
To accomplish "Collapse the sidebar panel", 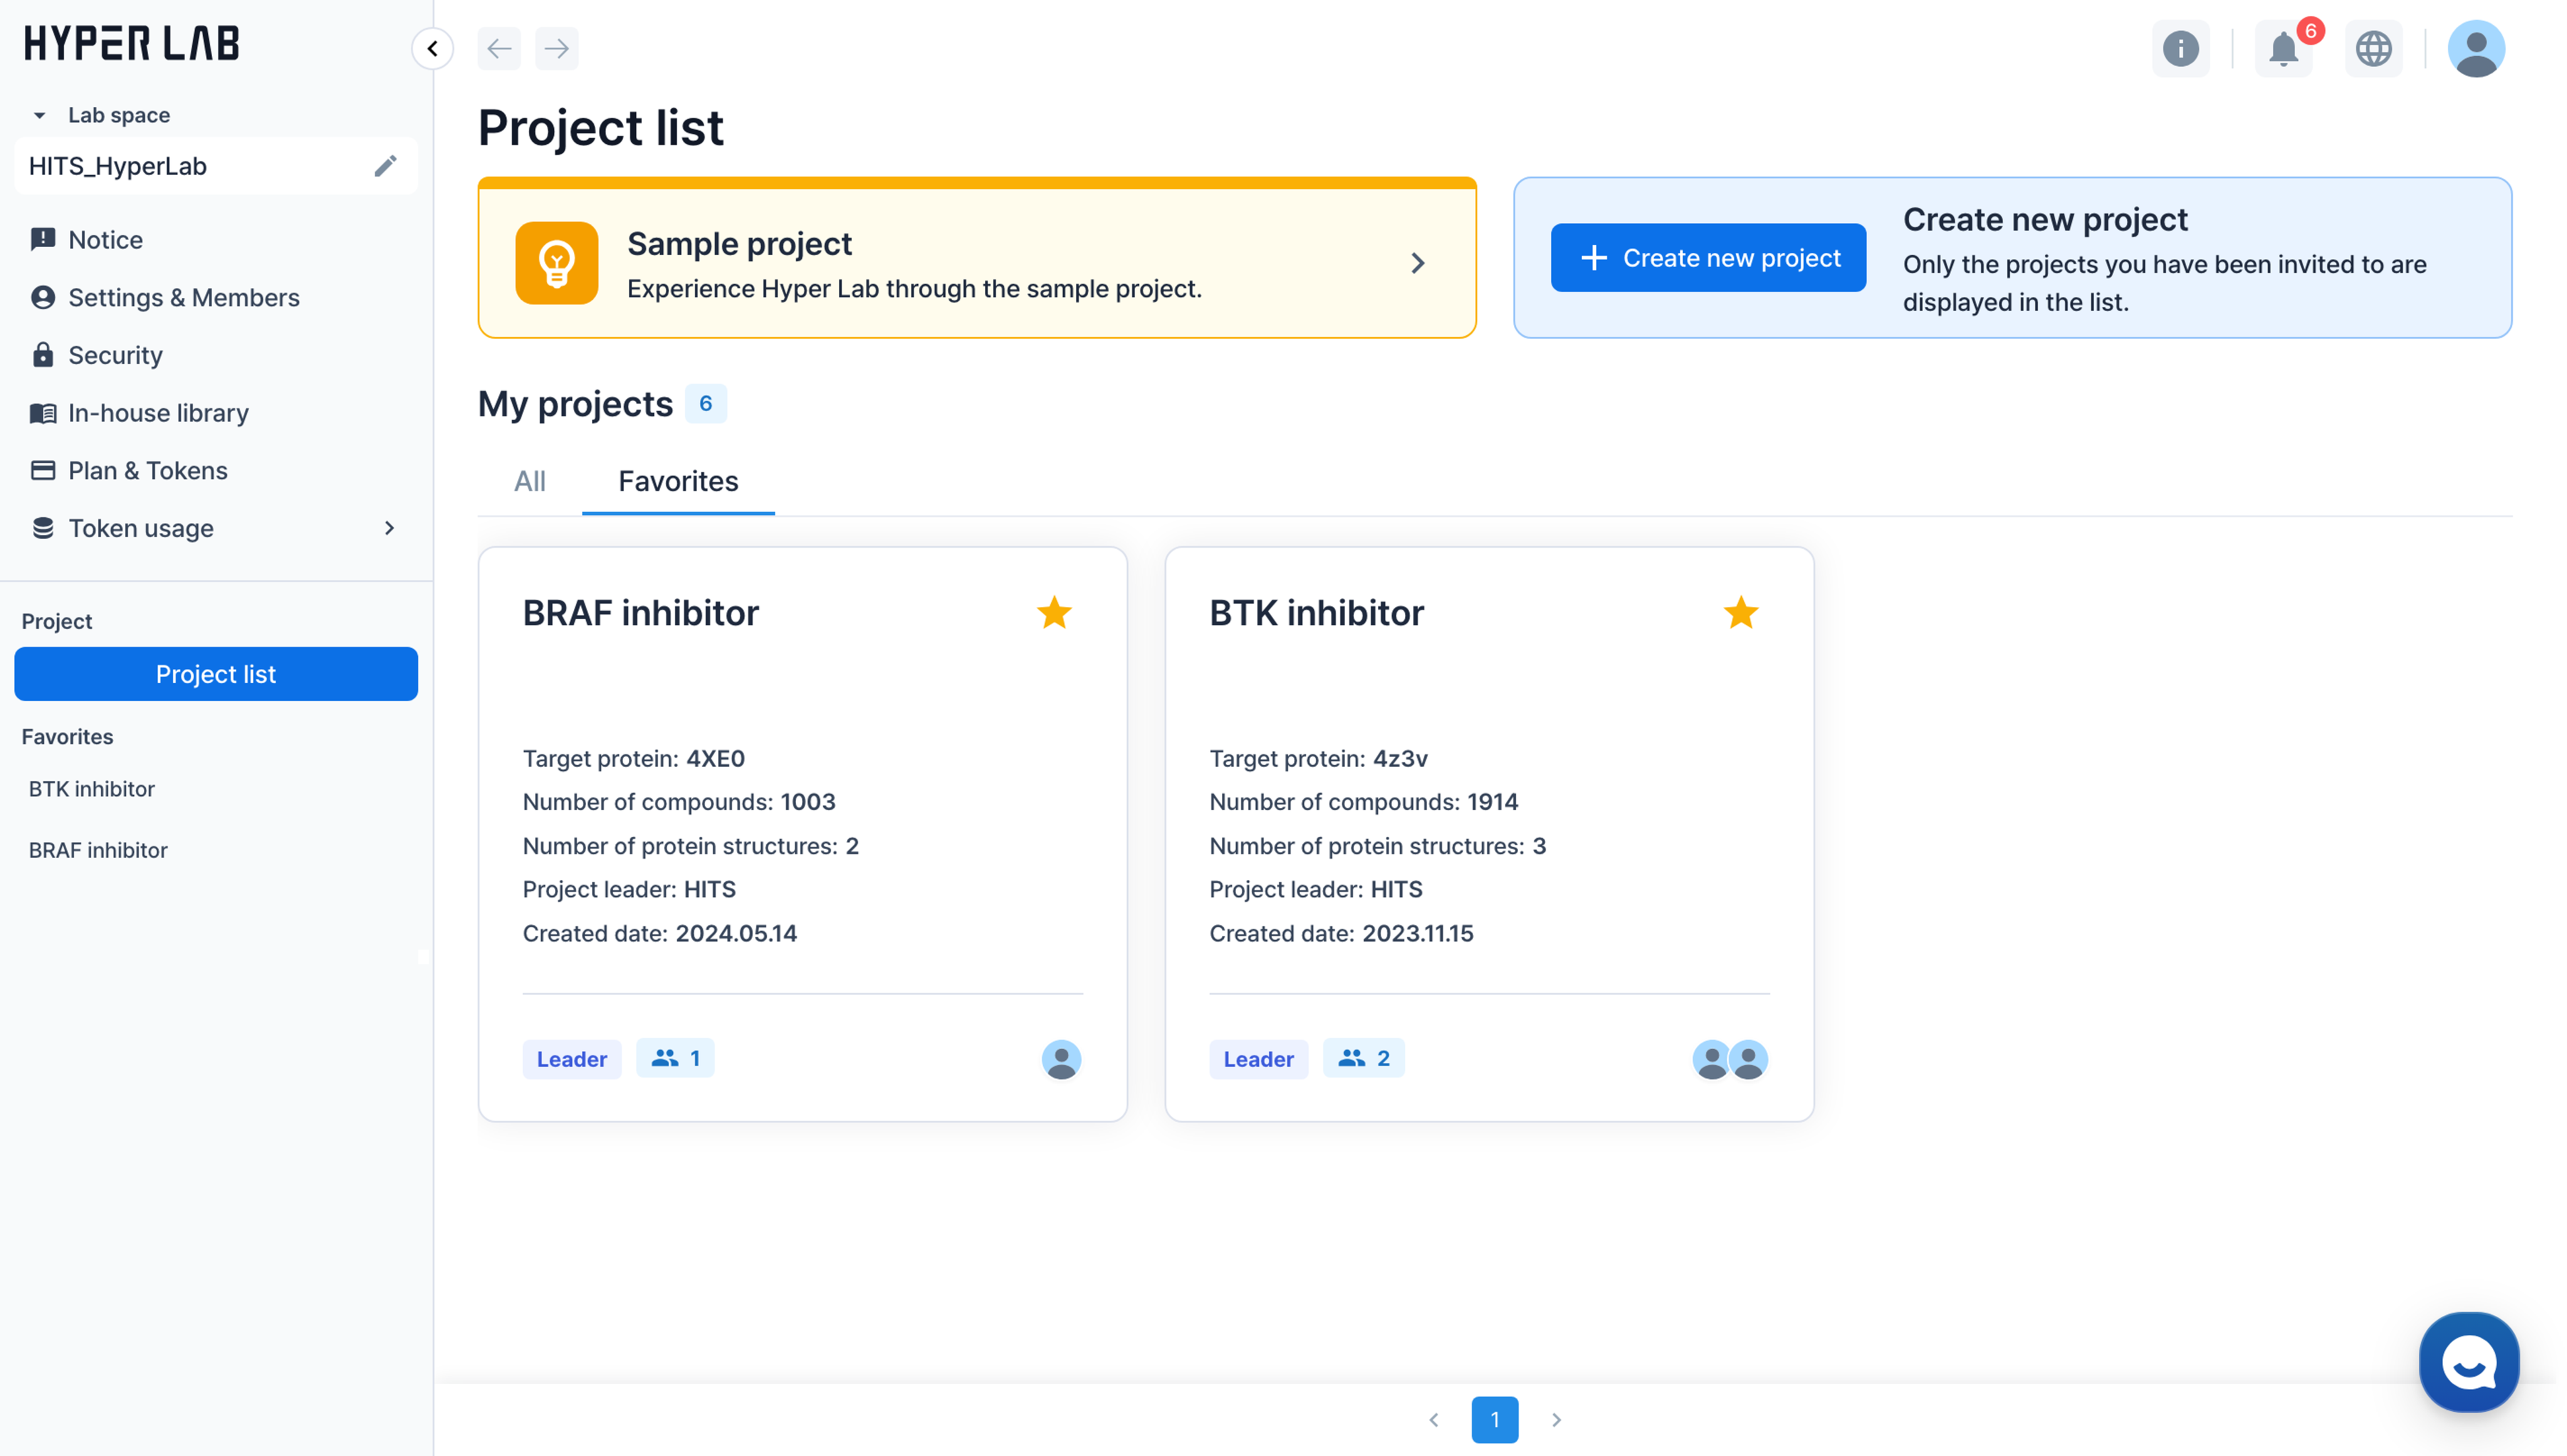I will click(432, 48).
